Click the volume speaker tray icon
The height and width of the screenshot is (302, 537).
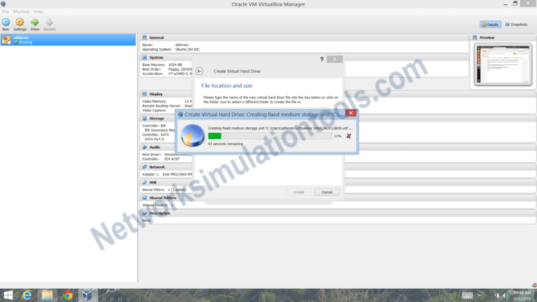[x=504, y=295]
